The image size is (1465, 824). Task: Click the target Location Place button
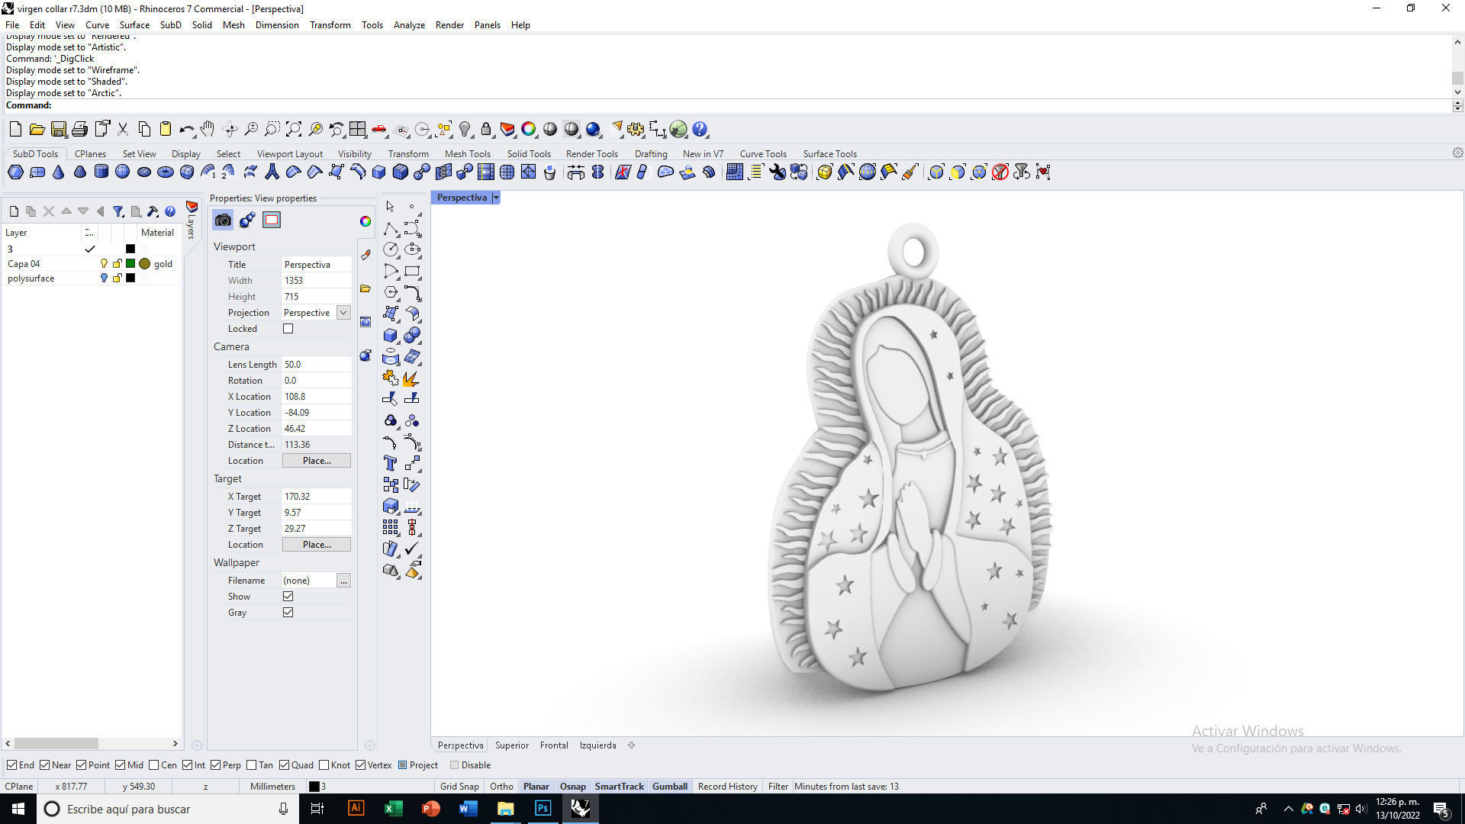317,545
